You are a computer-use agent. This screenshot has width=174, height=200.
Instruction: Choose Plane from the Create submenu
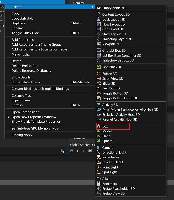click(106, 136)
